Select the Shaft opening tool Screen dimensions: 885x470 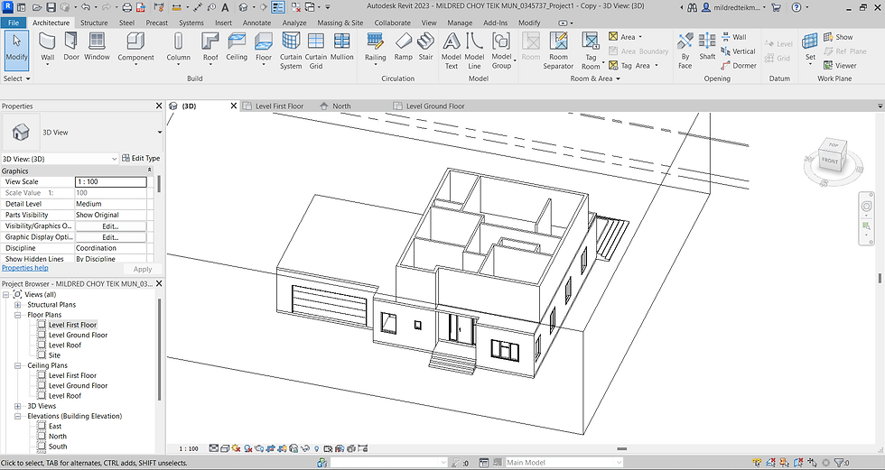click(x=707, y=46)
